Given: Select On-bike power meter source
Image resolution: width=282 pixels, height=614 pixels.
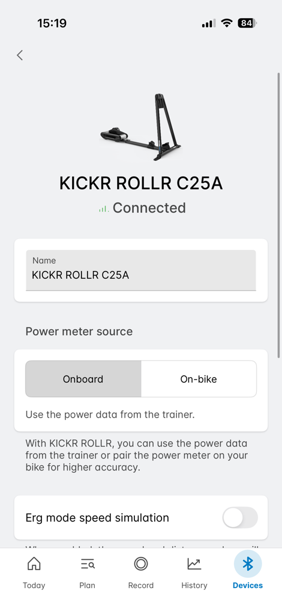Looking at the screenshot, I should tap(199, 379).
